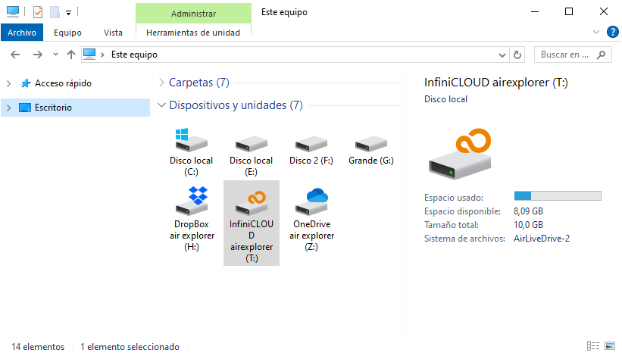Screen dimensions: 622x356
Task: Select Escritorio in the navigation pane
Action: click(x=53, y=108)
